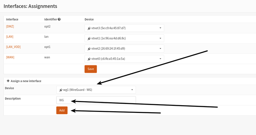
Task: Select the [WAN] interface link
Action: [x=10, y=57]
